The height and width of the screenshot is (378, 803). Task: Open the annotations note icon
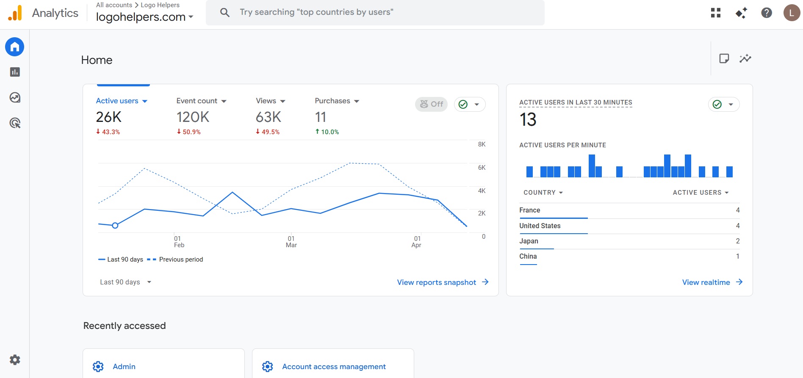pos(724,58)
